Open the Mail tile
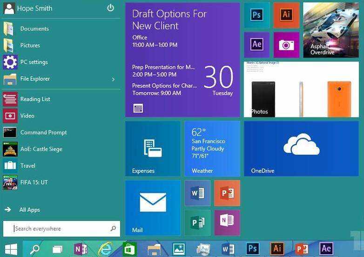This screenshot has height=257, width=364. [x=153, y=208]
